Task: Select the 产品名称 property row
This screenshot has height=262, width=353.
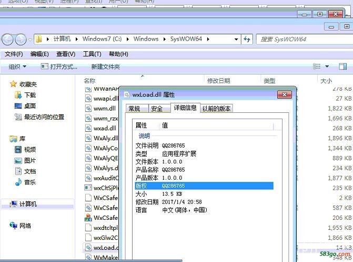Action: pyautogui.click(x=204, y=170)
